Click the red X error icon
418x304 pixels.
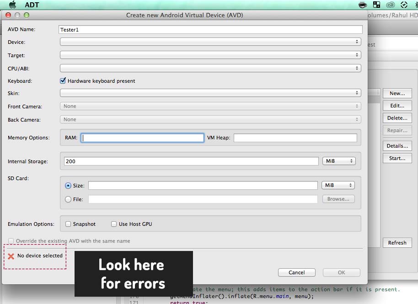11,256
